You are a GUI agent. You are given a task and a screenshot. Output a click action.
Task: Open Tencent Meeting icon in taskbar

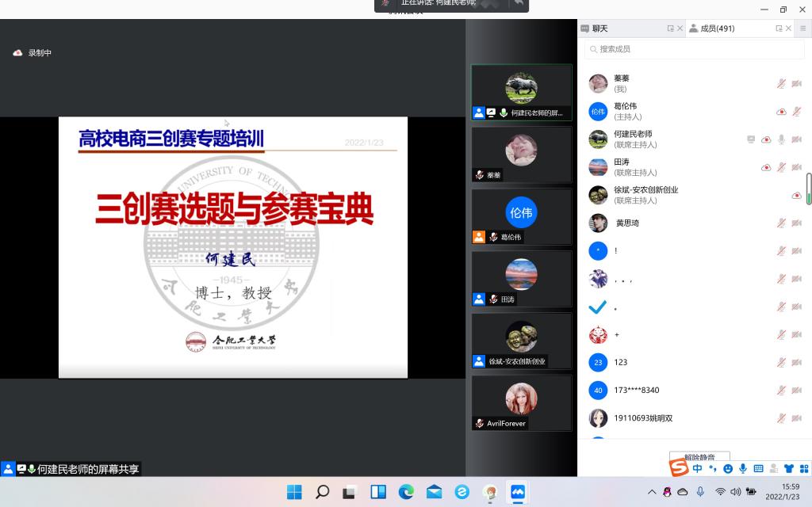click(x=519, y=492)
